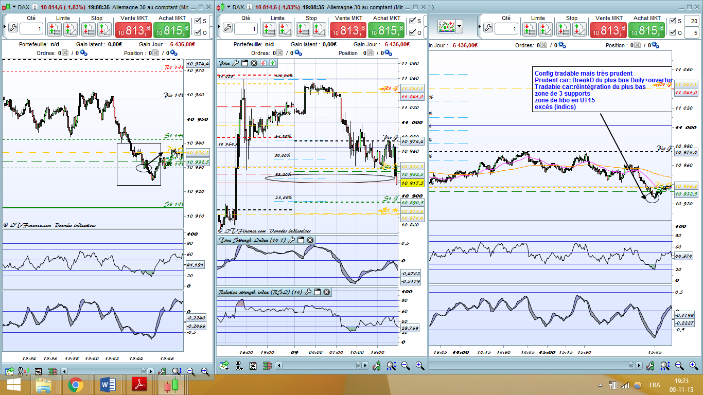703x395 pixels.
Task: Open Google Chrome from the taskbar
Action: (76, 385)
